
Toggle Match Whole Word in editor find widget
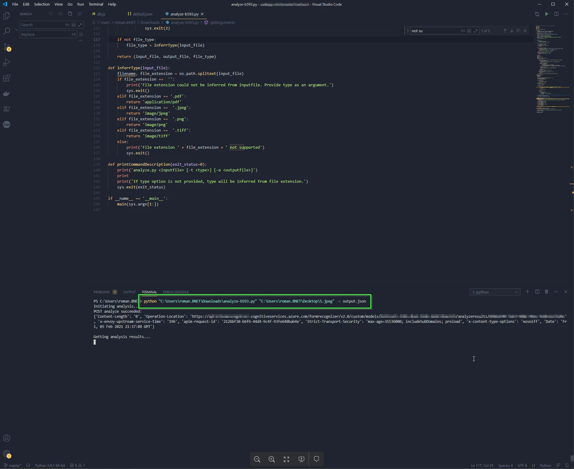pyautogui.click(x=469, y=31)
